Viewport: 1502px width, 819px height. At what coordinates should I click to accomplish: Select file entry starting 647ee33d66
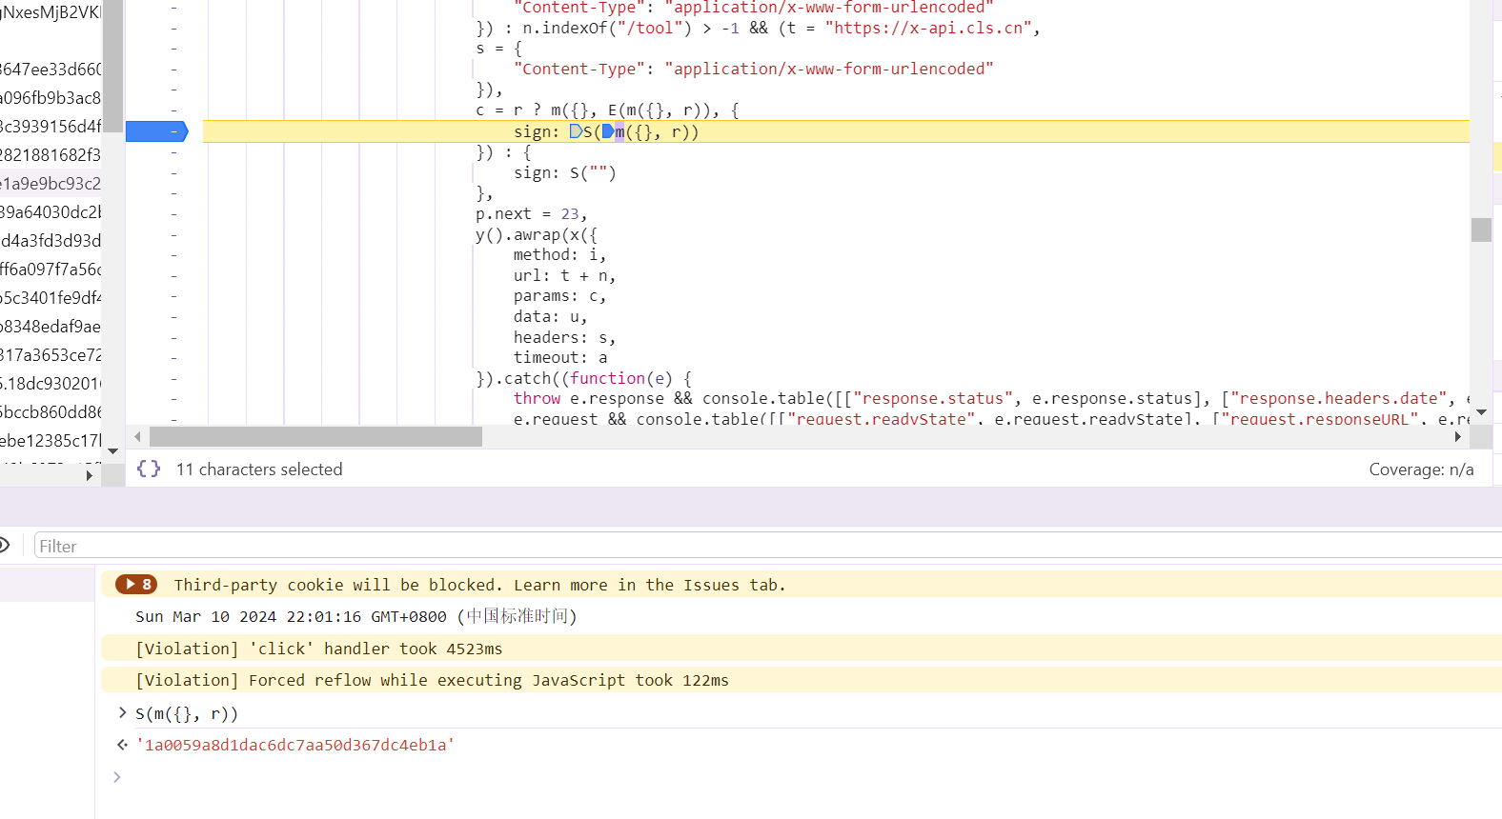click(51, 69)
